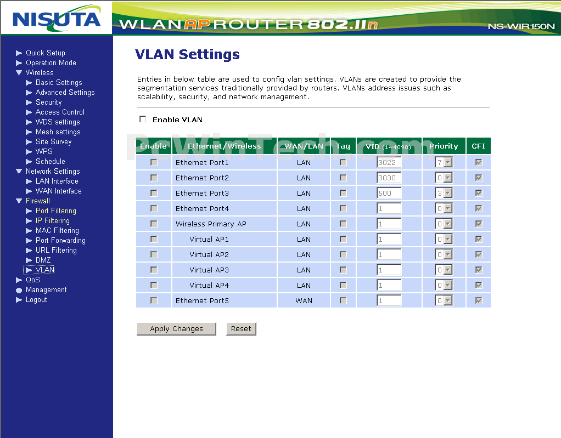
Task: Tick the Enable VLAN checkbox
Action: coord(143,119)
